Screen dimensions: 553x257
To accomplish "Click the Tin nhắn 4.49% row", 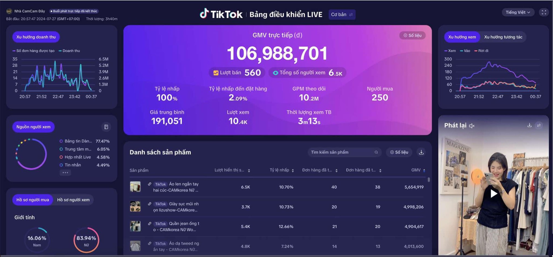I will point(85,165).
